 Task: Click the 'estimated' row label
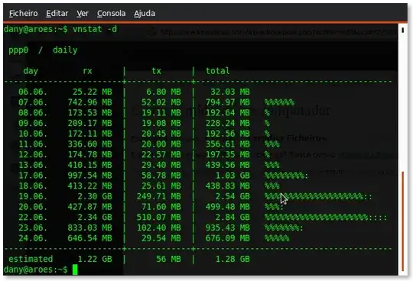[31, 259]
